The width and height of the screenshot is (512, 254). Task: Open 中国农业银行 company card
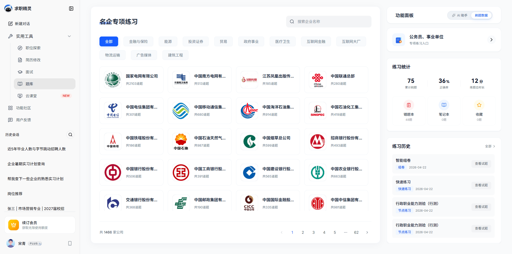(x=336, y=172)
